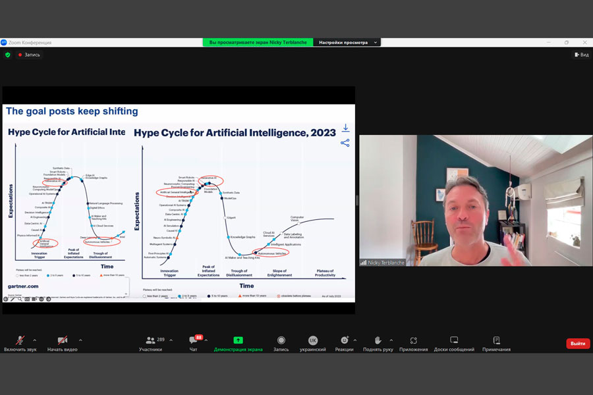The width and height of the screenshot is (593, 395).
Task: Click the download arrow icon on slide
Action: pos(345,128)
